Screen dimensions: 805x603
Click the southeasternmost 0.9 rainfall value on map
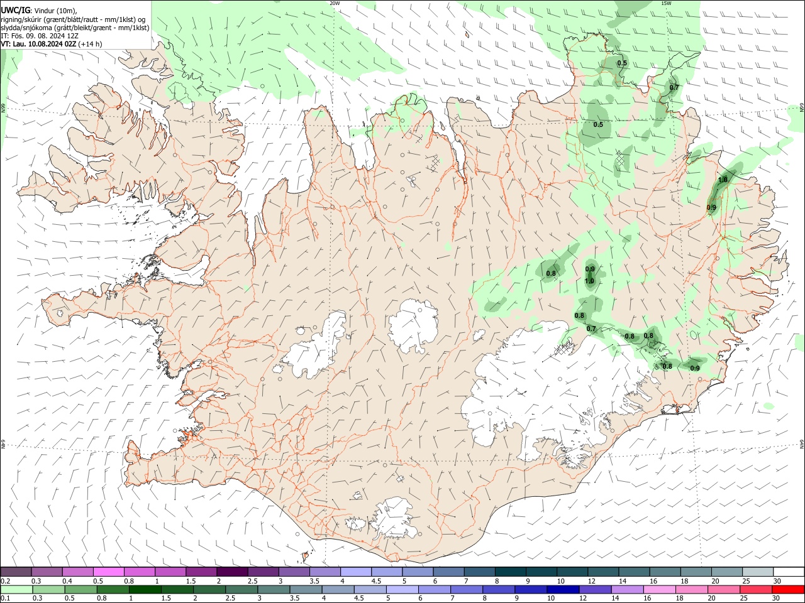click(x=695, y=368)
